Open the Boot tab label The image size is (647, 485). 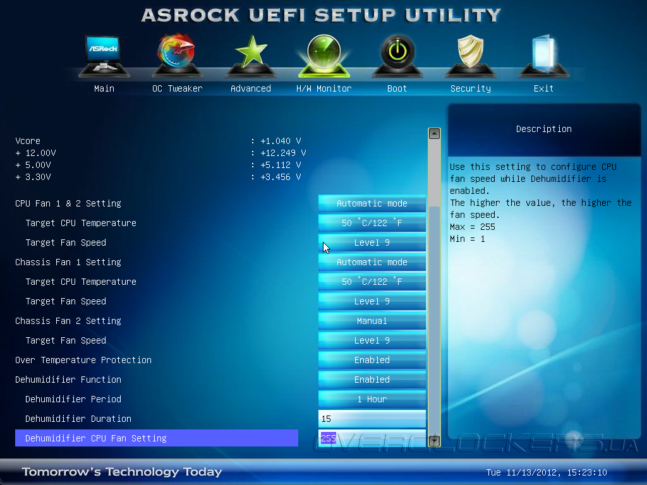(397, 88)
